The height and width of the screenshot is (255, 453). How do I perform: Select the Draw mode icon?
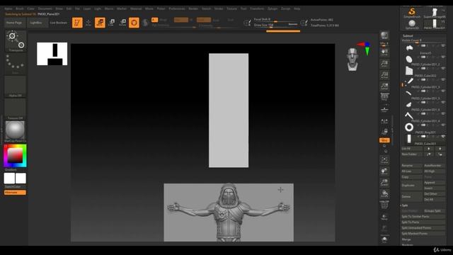[x=88, y=23]
